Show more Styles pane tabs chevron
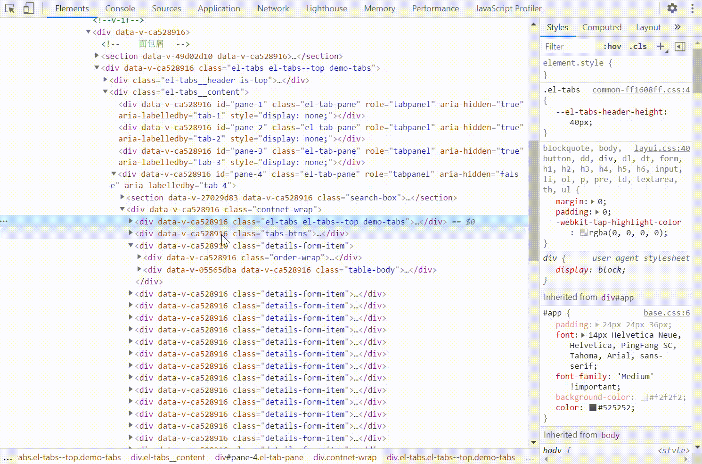The height and width of the screenshot is (464, 702). (678, 27)
